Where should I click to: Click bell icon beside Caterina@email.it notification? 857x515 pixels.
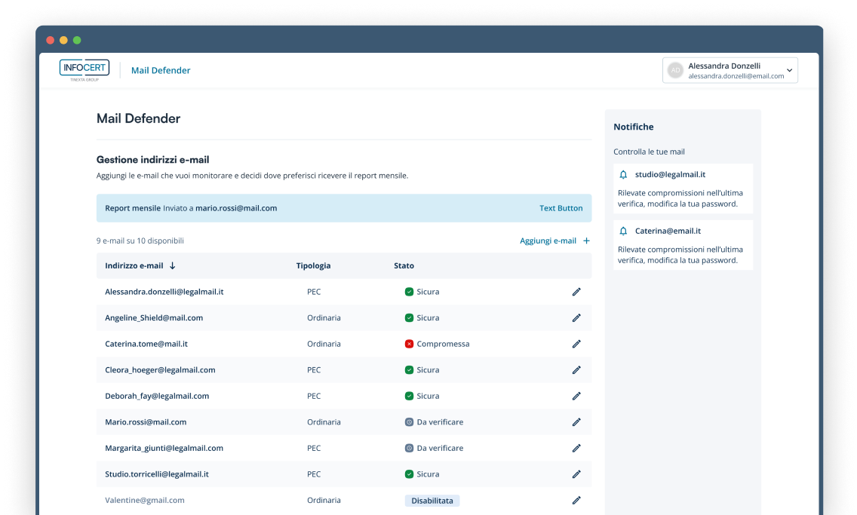pos(623,231)
